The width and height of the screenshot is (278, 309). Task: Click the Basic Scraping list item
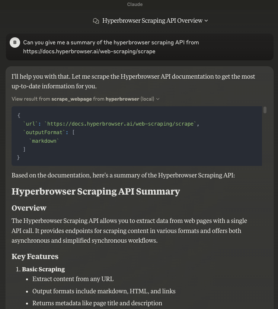pos(43,269)
